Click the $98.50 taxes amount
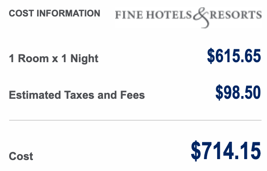Image resolution: width=267 pixels, height=171 pixels. pos(238,92)
